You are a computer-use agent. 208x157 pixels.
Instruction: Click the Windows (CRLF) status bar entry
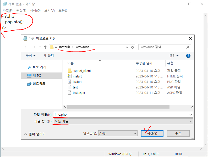(120, 154)
